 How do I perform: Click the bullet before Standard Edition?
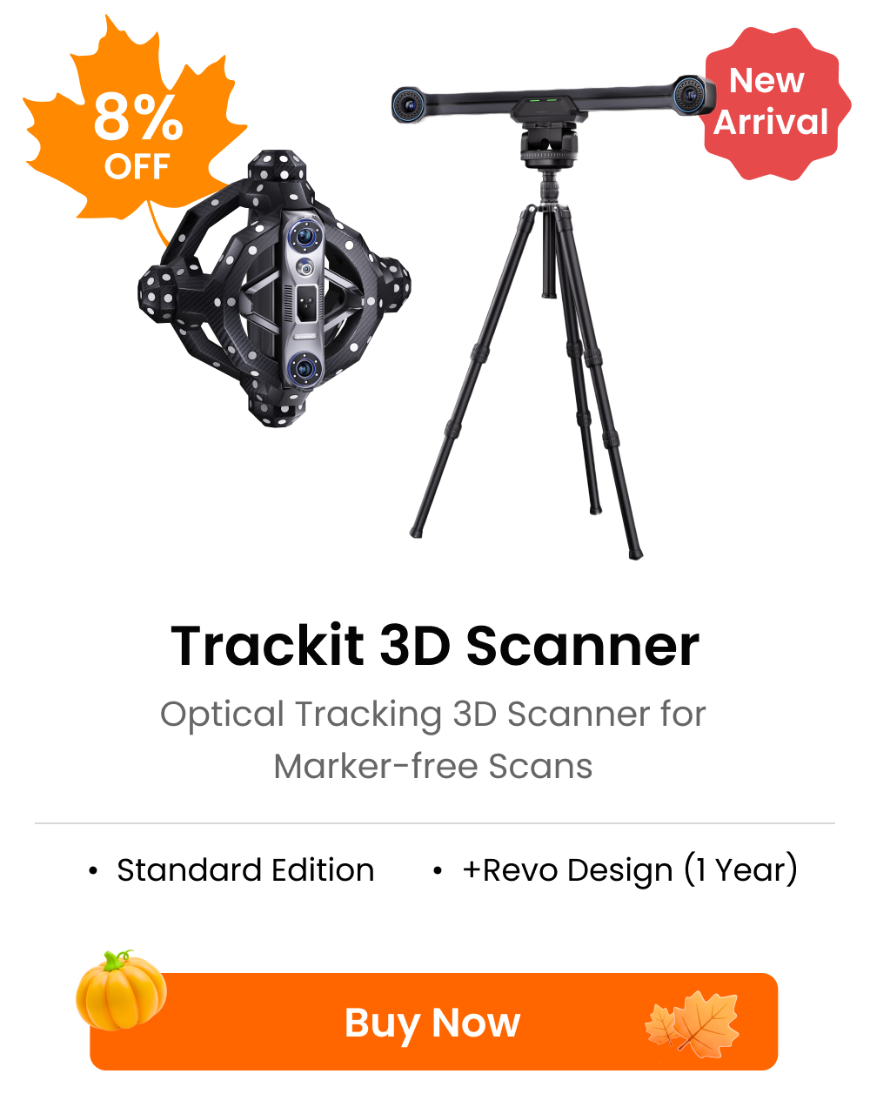(93, 871)
